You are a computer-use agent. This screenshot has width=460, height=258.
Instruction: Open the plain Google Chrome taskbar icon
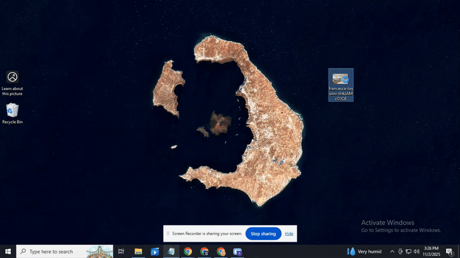click(188, 252)
